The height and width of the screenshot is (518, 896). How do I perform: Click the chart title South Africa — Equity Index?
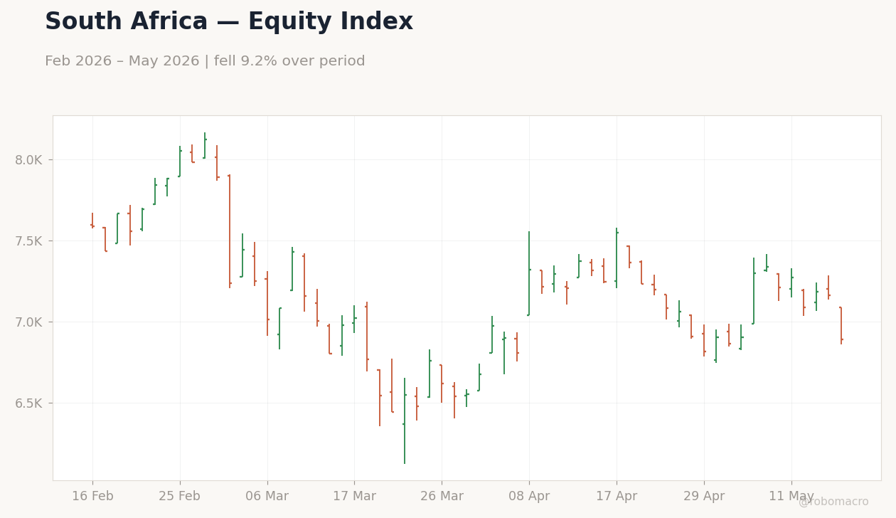point(229,22)
